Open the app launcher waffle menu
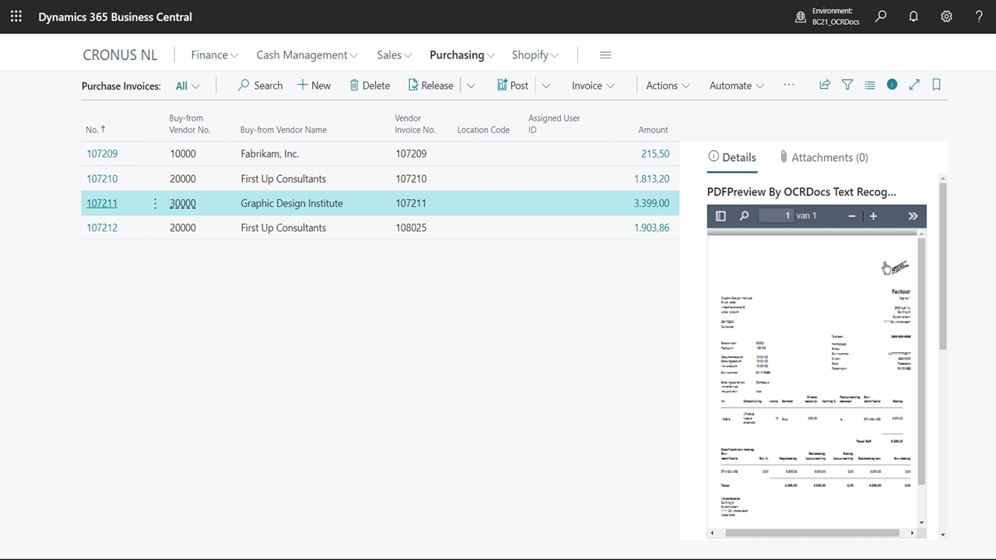 pyautogui.click(x=16, y=16)
